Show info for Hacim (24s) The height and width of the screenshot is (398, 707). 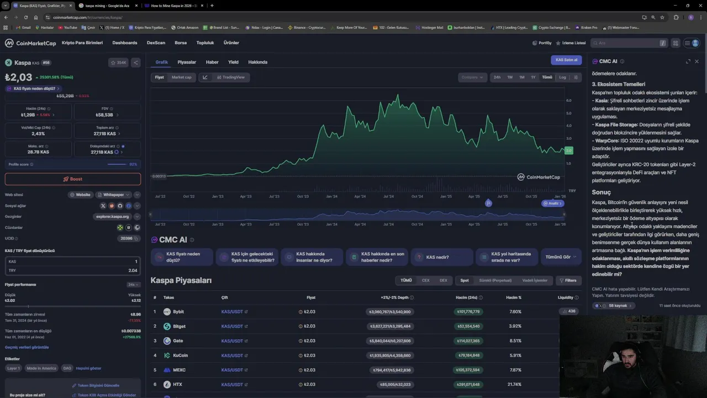coord(49,108)
